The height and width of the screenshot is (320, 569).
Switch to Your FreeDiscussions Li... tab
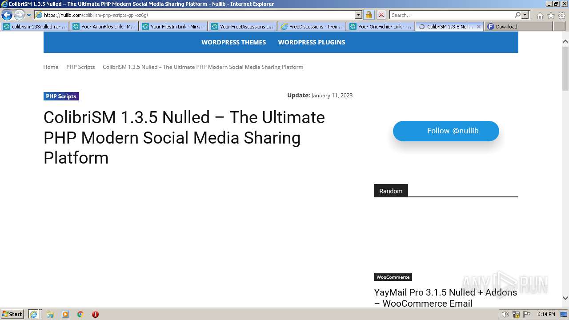(243, 27)
